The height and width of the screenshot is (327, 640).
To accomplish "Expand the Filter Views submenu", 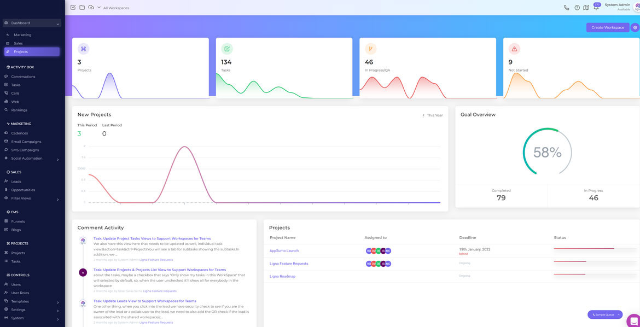I will 57,198.
